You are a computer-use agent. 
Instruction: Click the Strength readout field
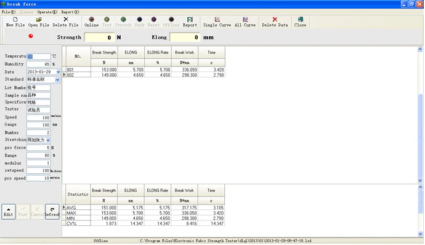[99, 37]
